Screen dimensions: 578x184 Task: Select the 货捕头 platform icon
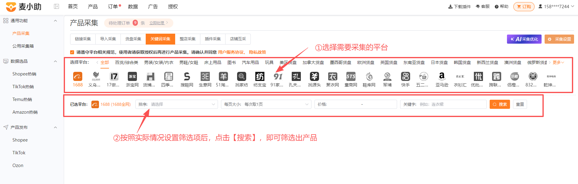pos(151,76)
